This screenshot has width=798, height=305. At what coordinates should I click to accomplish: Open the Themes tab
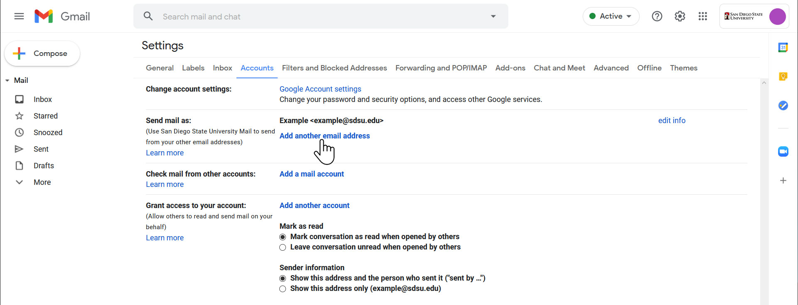click(x=684, y=68)
